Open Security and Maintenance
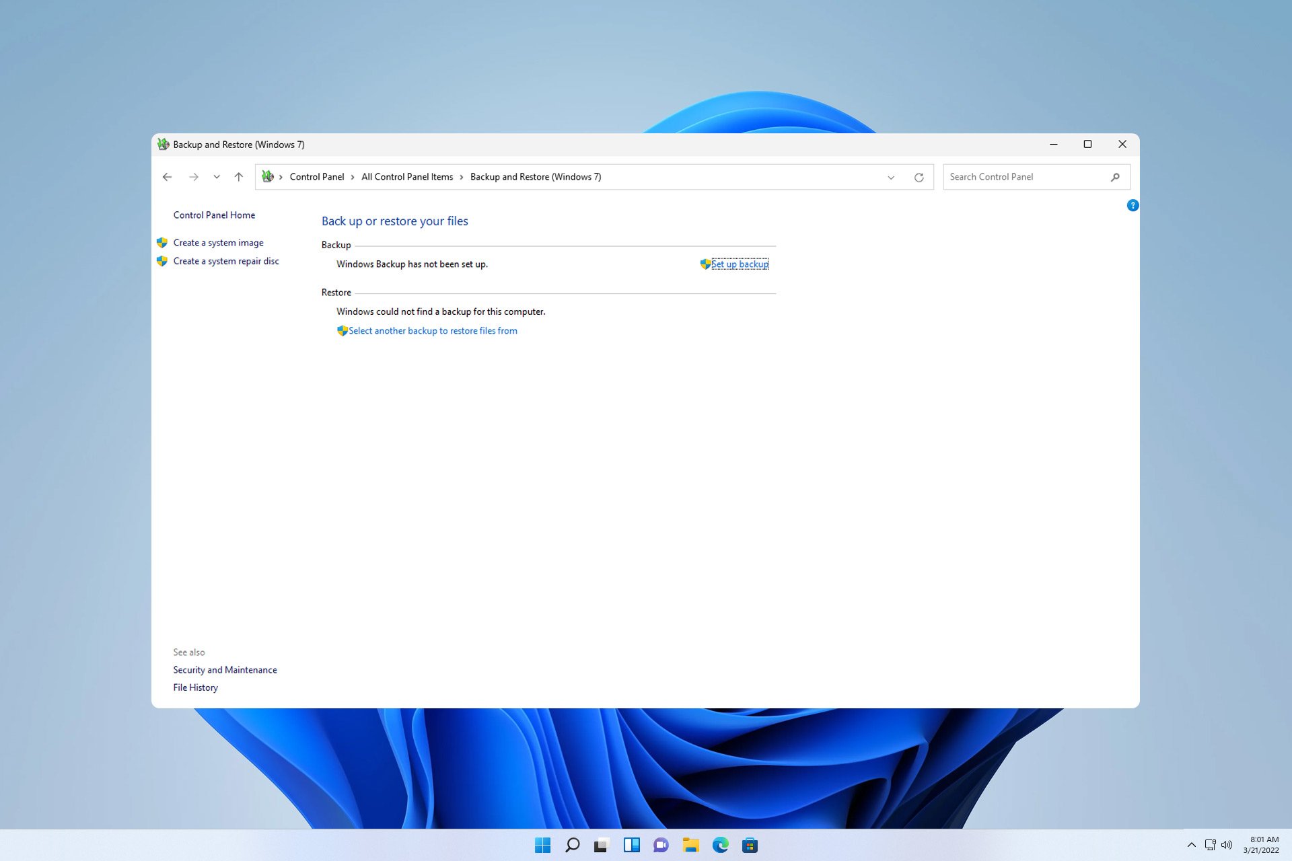 225,669
